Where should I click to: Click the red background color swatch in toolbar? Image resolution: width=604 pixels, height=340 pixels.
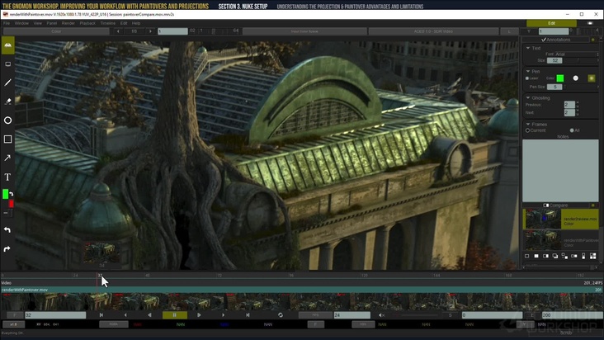(x=12, y=203)
